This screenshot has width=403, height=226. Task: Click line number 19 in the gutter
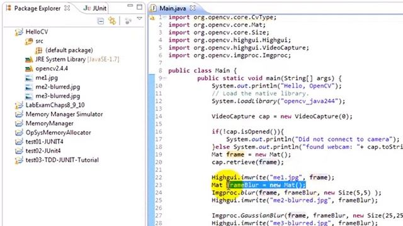[159, 154]
